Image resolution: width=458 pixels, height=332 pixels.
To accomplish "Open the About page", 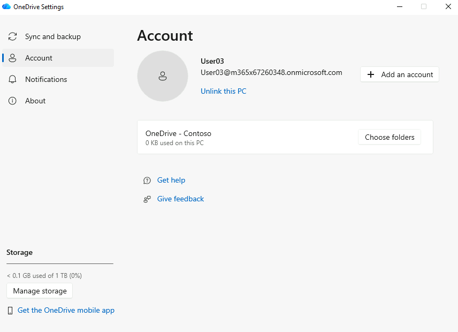I will coord(58,101).
